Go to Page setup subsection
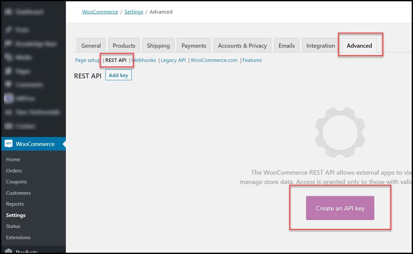This screenshot has width=413, height=254. pos(88,60)
